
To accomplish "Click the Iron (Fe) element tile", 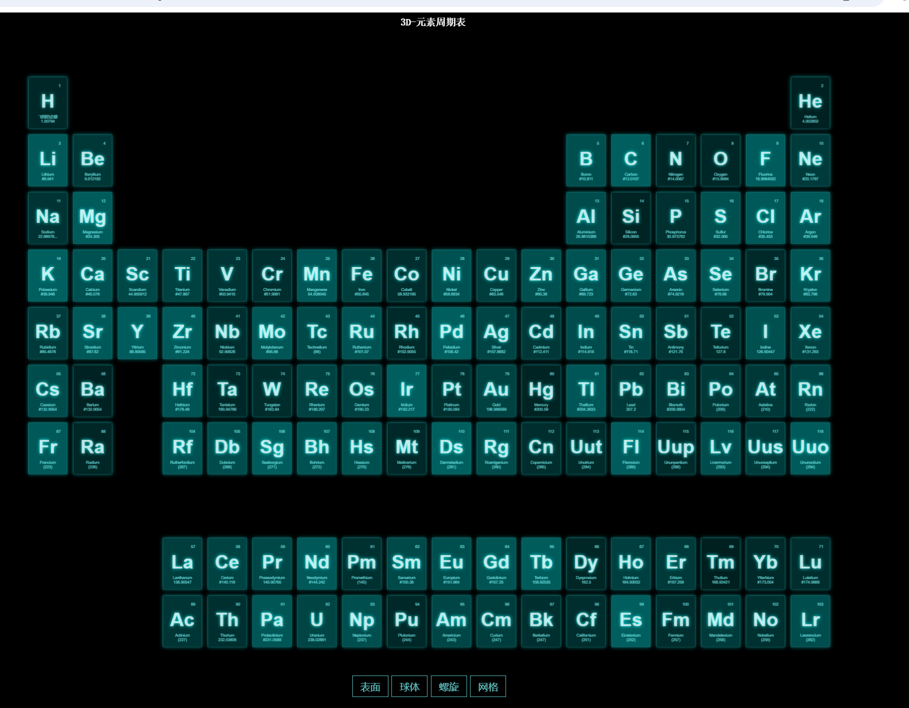I will tap(361, 275).
